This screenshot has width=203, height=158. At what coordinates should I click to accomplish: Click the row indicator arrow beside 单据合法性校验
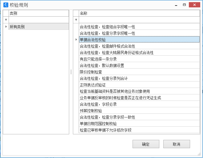coord(76,40)
